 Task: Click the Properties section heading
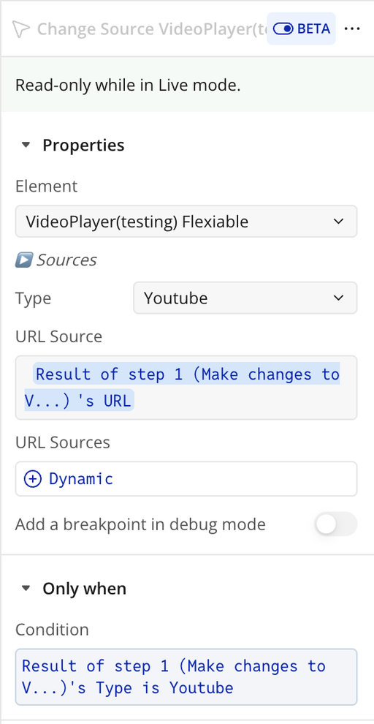tap(83, 146)
